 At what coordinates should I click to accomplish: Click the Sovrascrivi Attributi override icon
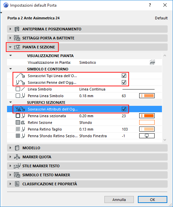pyautogui.click(x=20, y=109)
